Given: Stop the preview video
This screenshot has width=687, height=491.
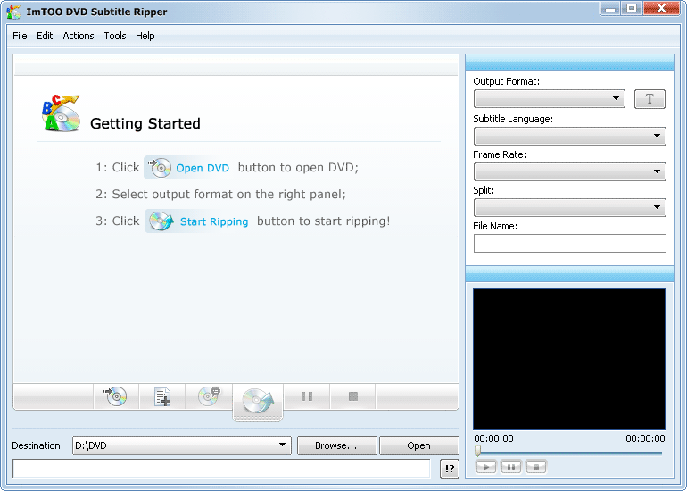Looking at the screenshot, I should pyautogui.click(x=536, y=467).
